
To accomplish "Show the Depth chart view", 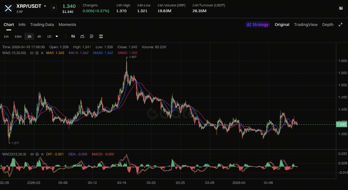I will (328, 25).
